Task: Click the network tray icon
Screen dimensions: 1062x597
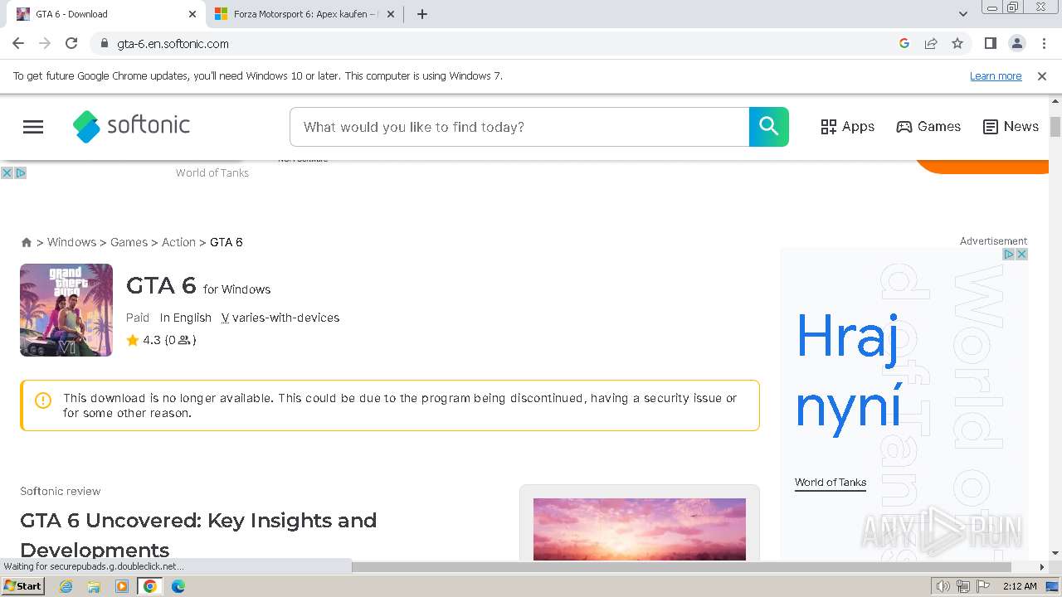Action: click(962, 586)
